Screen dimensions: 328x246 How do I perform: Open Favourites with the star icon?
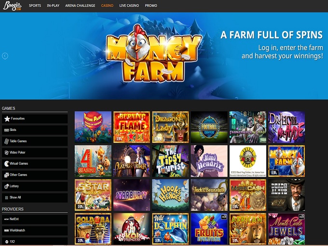pyautogui.click(x=7, y=118)
